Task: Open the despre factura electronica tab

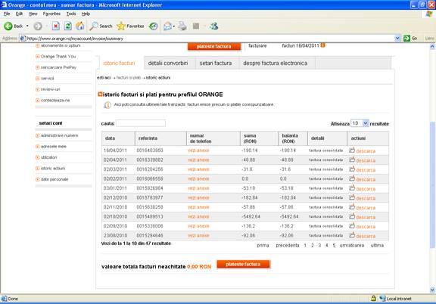Action: [276, 64]
